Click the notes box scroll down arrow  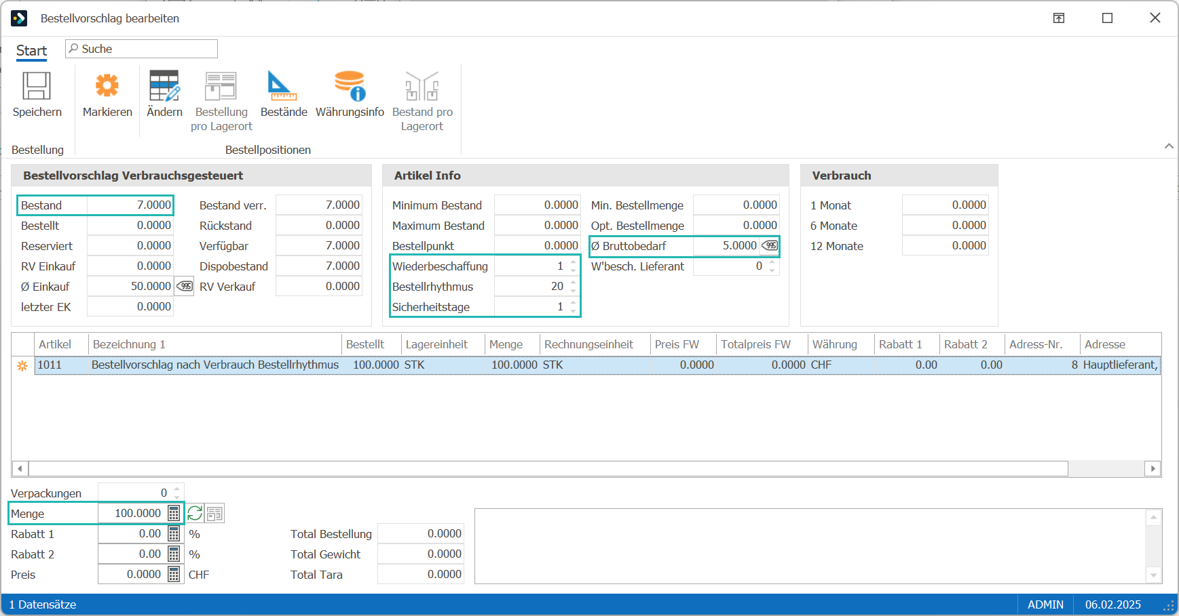pos(1153,575)
